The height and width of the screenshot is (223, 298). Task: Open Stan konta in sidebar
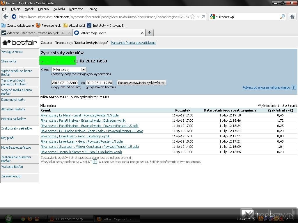click(x=9, y=61)
